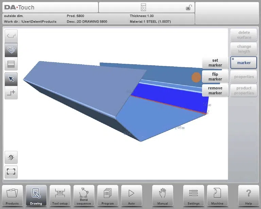The height and width of the screenshot is (209, 261).
Task: Click Material:1 STEEL (1.0037) text
Action: coord(150,22)
